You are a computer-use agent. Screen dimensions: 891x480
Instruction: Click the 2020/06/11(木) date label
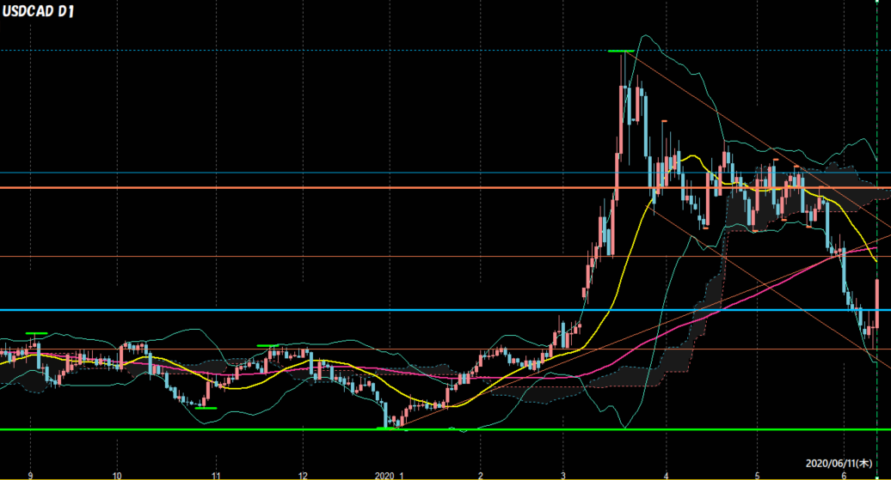pos(839,463)
